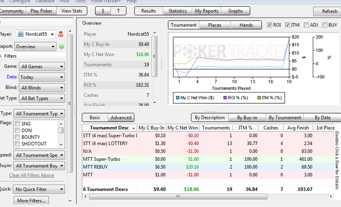Click the My C Net Won legend swatch

(x=178, y=97)
